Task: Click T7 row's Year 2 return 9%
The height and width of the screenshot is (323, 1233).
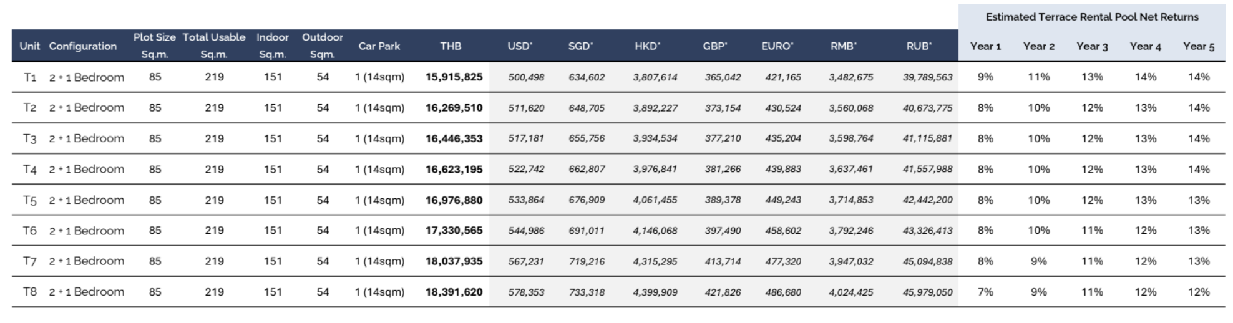Action: point(1038,261)
